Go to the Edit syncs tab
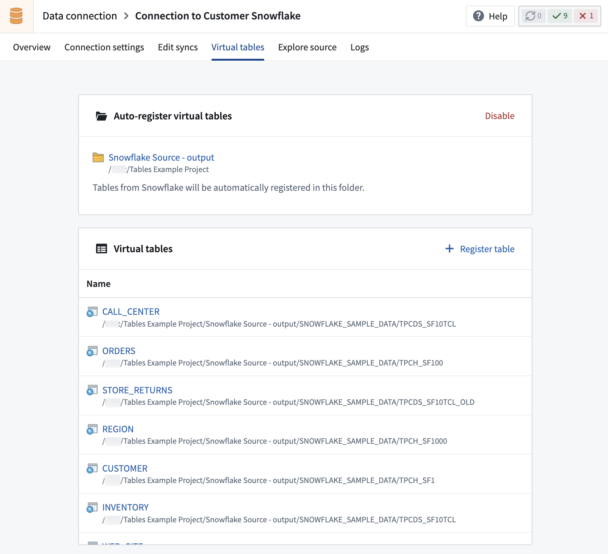 pyautogui.click(x=178, y=47)
